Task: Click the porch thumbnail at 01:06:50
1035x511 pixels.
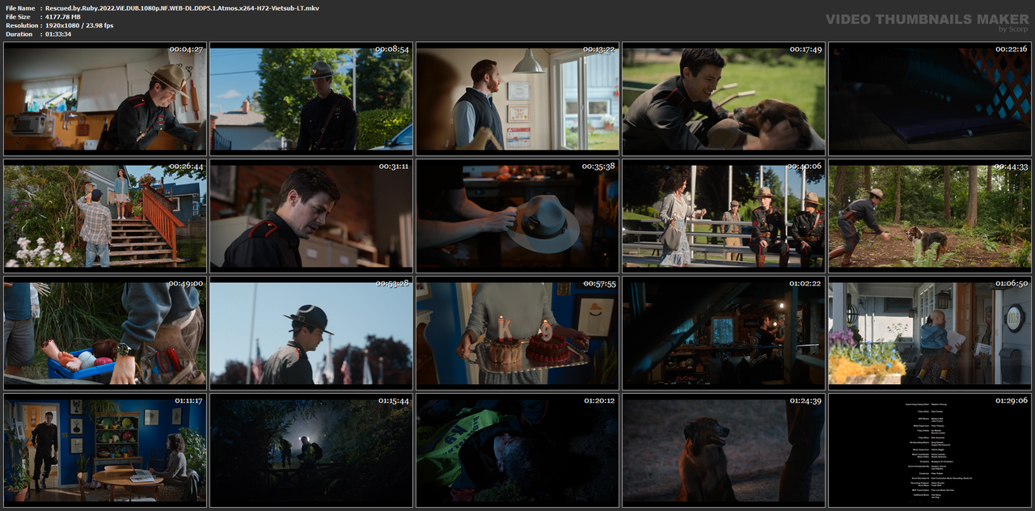Action: [x=929, y=332]
